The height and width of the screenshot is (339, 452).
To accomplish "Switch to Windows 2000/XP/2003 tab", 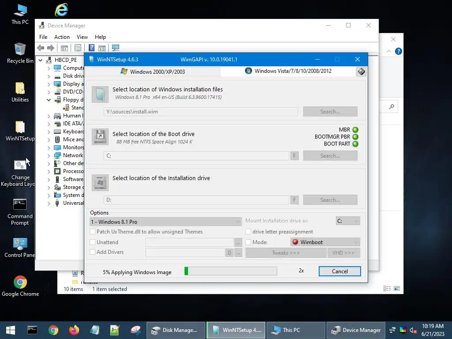I will point(153,72).
